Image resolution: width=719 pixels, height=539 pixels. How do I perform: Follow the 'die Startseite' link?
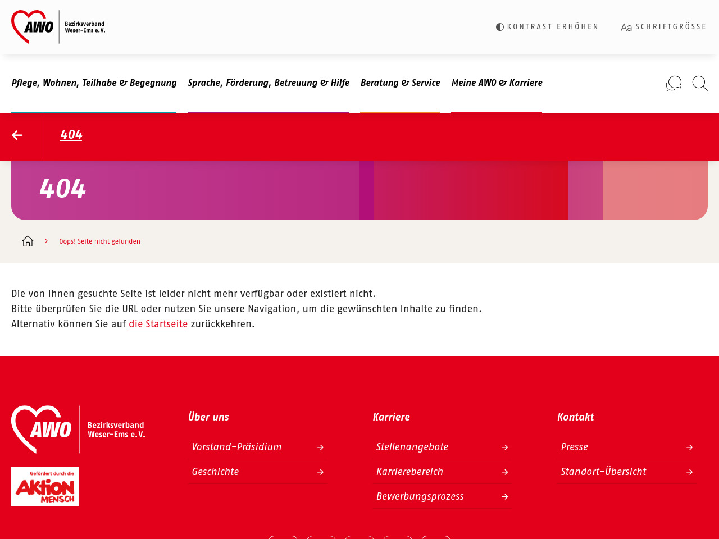158,324
